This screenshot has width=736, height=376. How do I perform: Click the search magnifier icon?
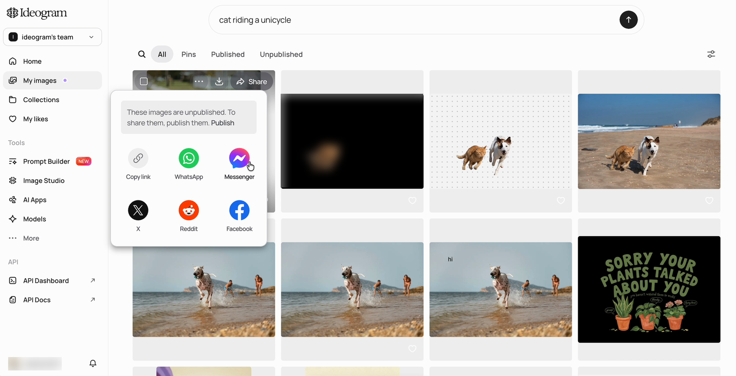click(142, 54)
